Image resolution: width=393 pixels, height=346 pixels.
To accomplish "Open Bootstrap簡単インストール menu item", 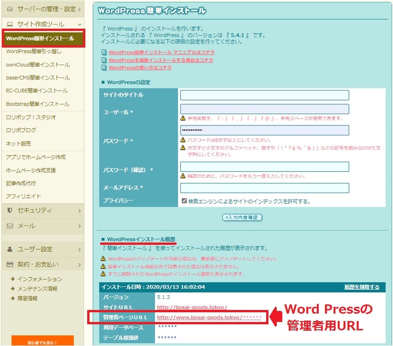I will click(38, 104).
